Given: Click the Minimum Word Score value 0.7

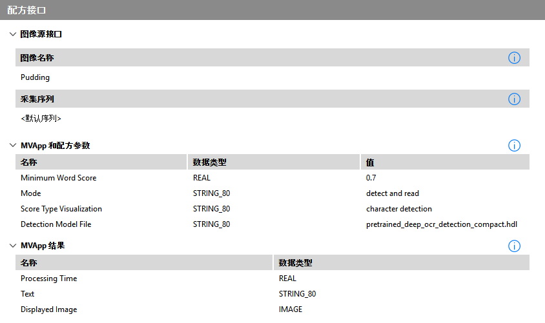Looking at the screenshot, I should coord(371,178).
